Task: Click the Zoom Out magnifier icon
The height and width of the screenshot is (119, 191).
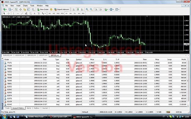Action: point(91,9)
